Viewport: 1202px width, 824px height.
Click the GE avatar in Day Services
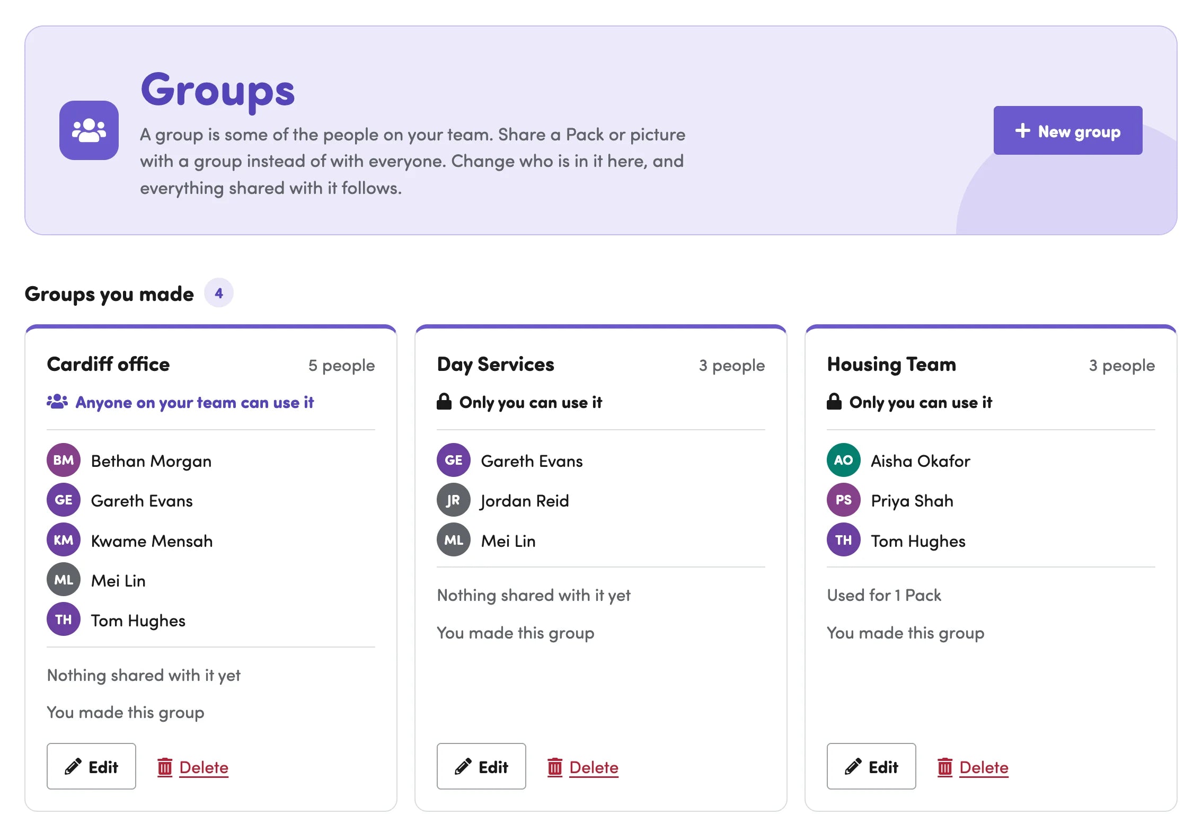point(454,460)
